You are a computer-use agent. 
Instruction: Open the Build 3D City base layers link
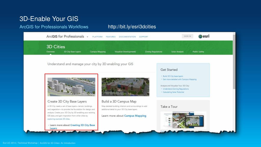pyautogui.click(x=173, y=76)
